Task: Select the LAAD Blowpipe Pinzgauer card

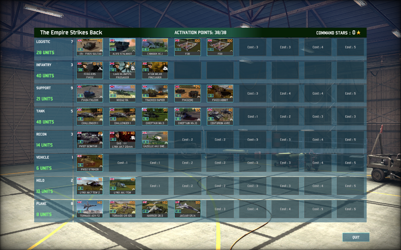Action: (x=122, y=70)
